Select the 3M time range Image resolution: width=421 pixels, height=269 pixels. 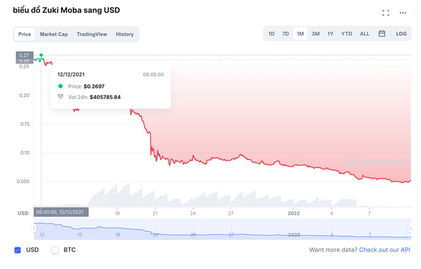pos(316,34)
